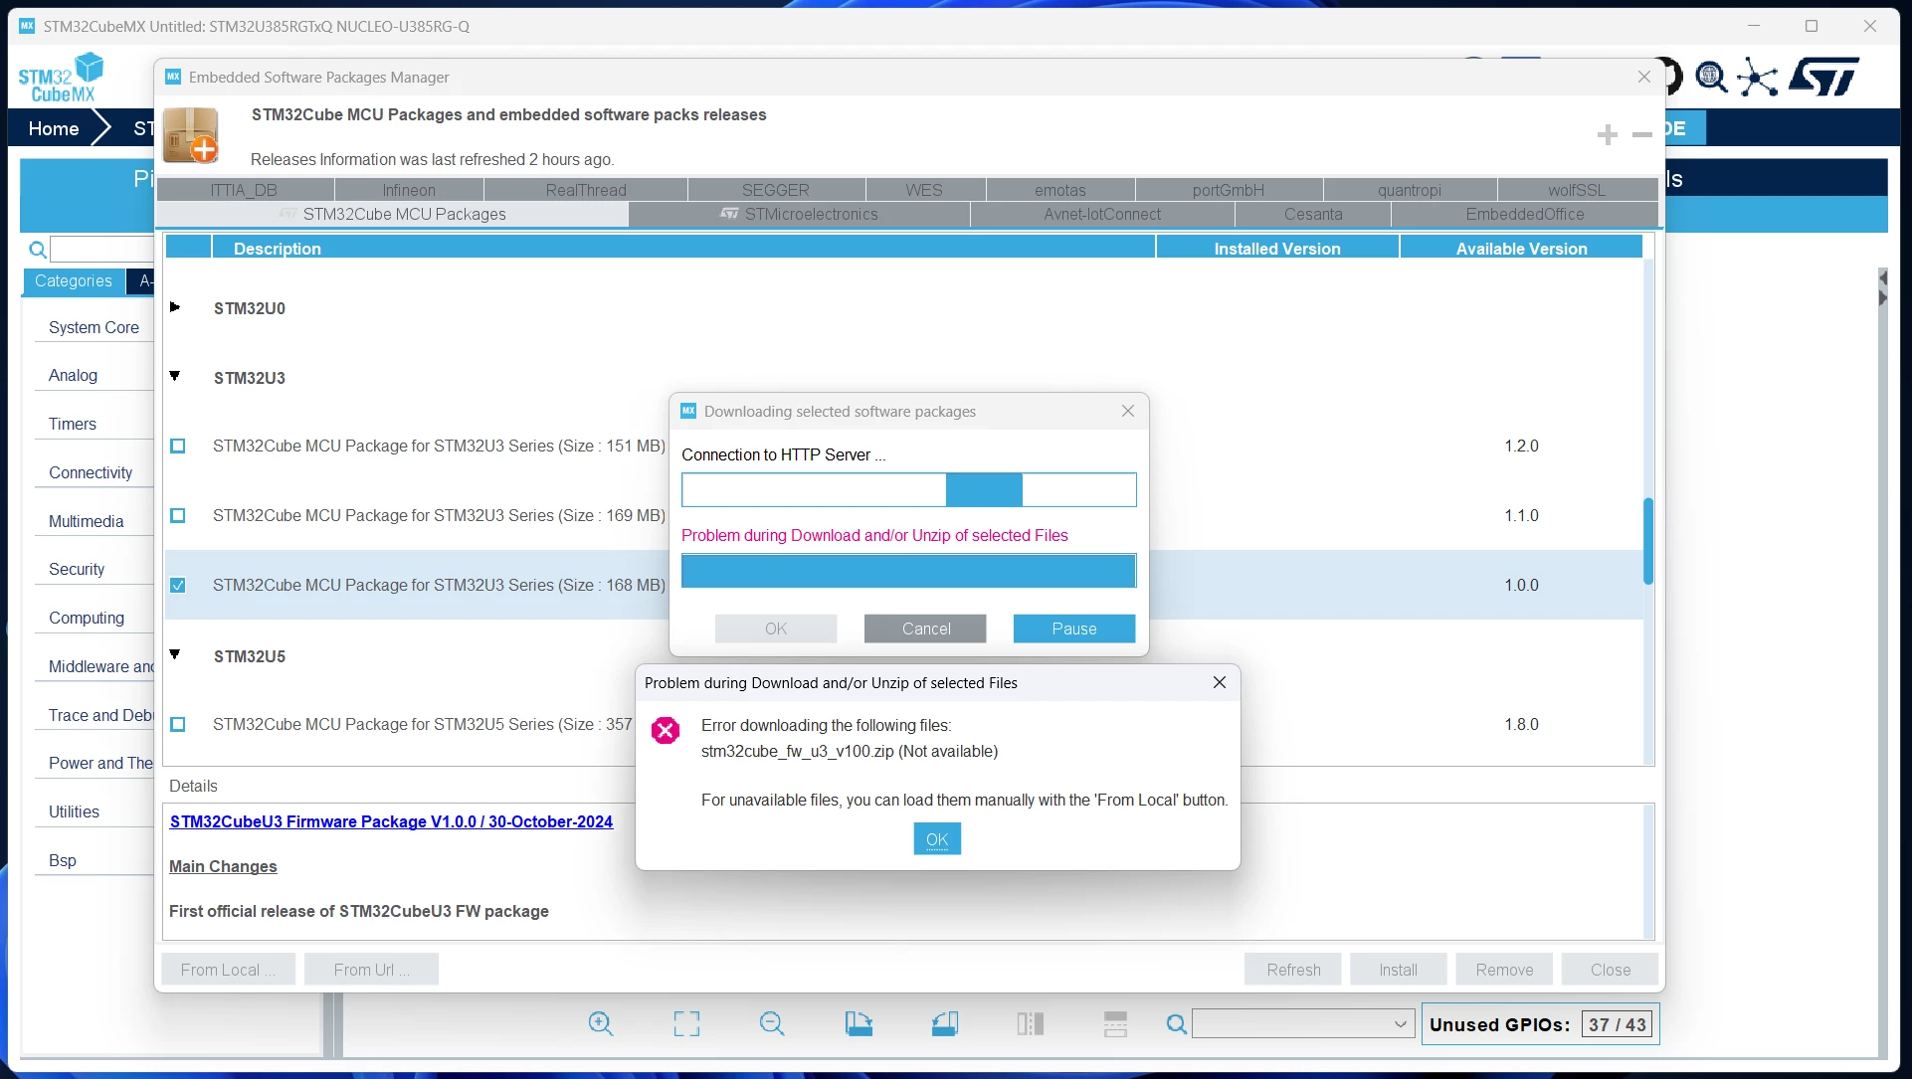1912x1079 pixels.
Task: Click the From Url button
Action: (x=371, y=970)
